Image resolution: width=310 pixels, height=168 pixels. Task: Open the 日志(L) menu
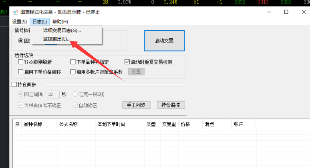tap(40, 22)
